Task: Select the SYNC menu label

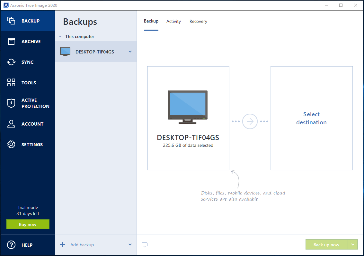Action: [x=28, y=62]
